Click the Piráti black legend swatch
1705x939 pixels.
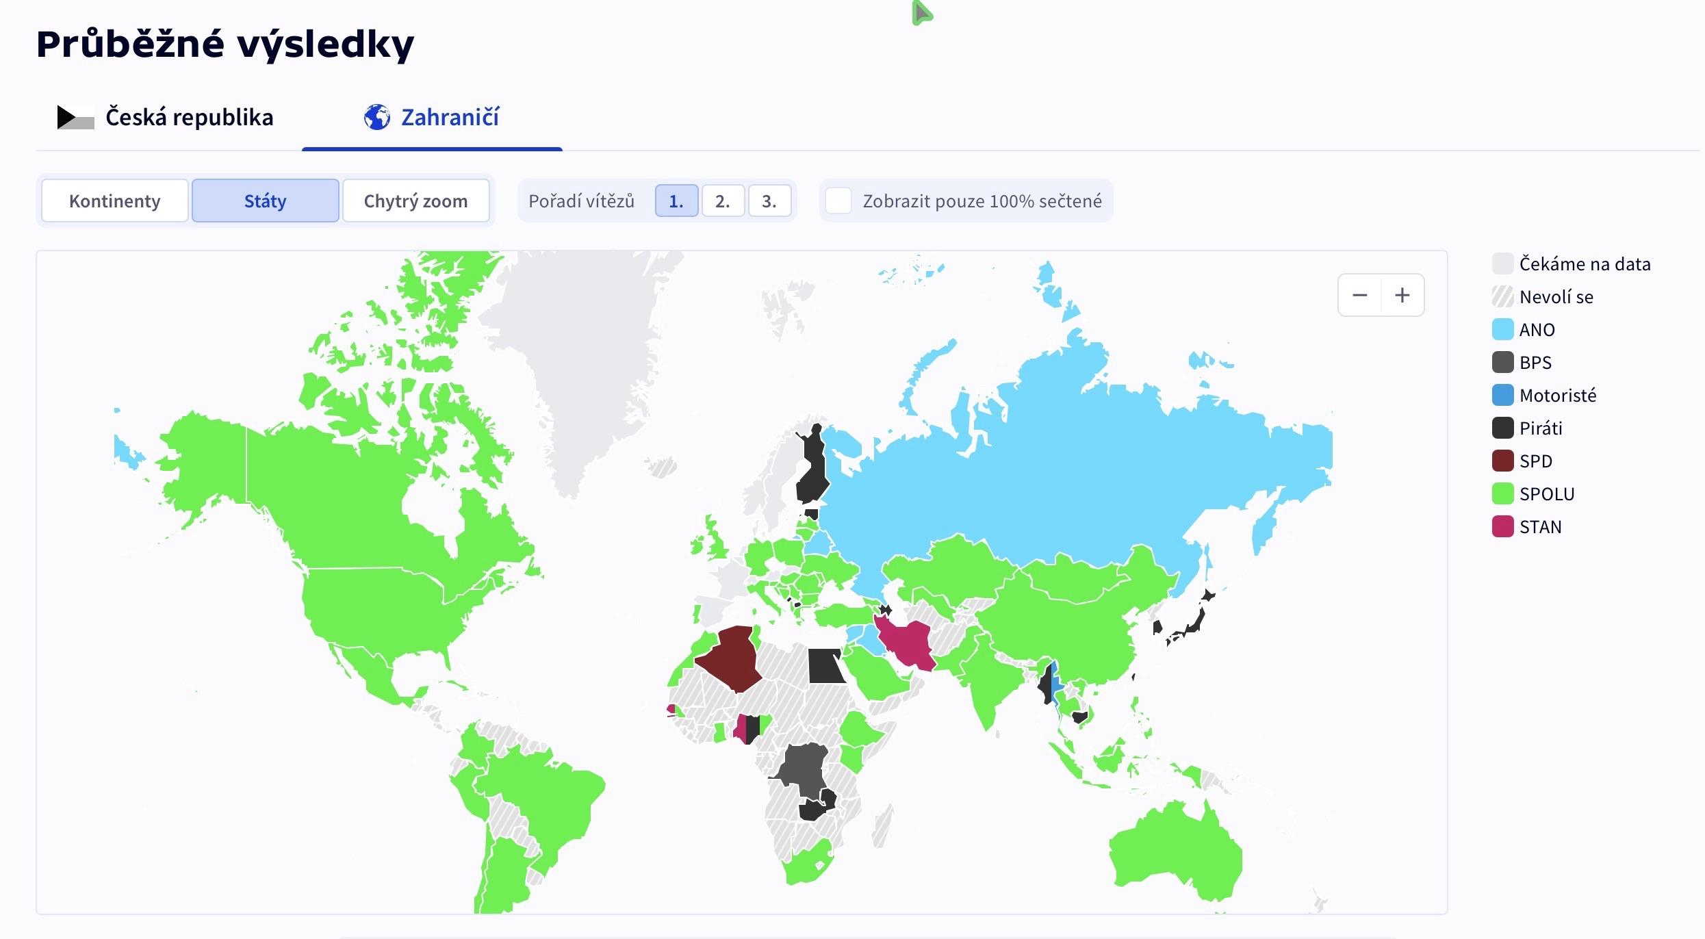1502,428
